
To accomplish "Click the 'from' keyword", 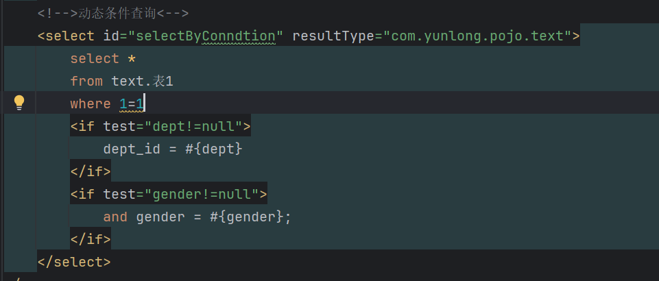I will click(86, 81).
